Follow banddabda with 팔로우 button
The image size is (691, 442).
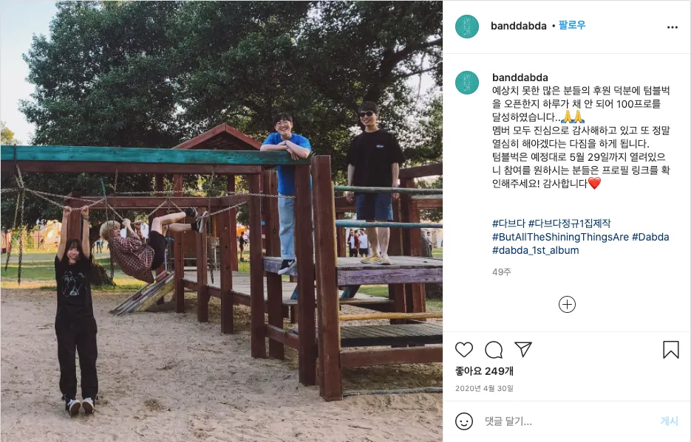(571, 25)
